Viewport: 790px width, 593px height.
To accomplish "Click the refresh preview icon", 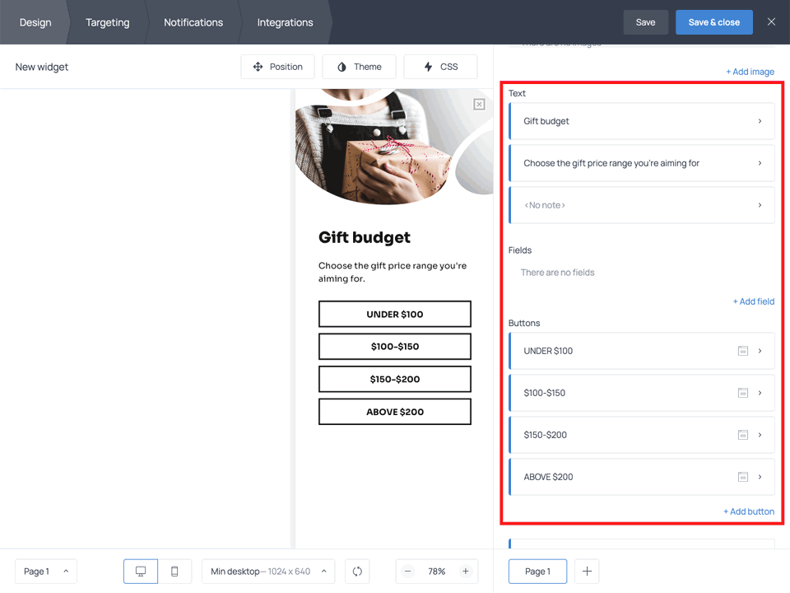I will [356, 571].
